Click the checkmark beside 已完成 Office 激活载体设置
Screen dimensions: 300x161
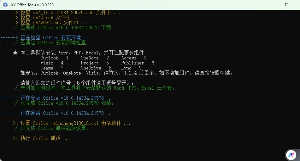point(16,128)
